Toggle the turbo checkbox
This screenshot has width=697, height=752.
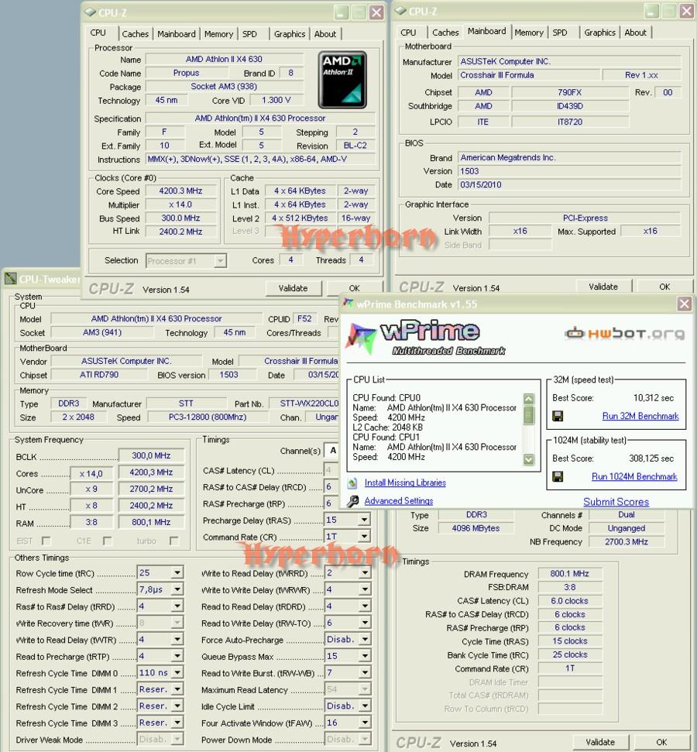[174, 541]
